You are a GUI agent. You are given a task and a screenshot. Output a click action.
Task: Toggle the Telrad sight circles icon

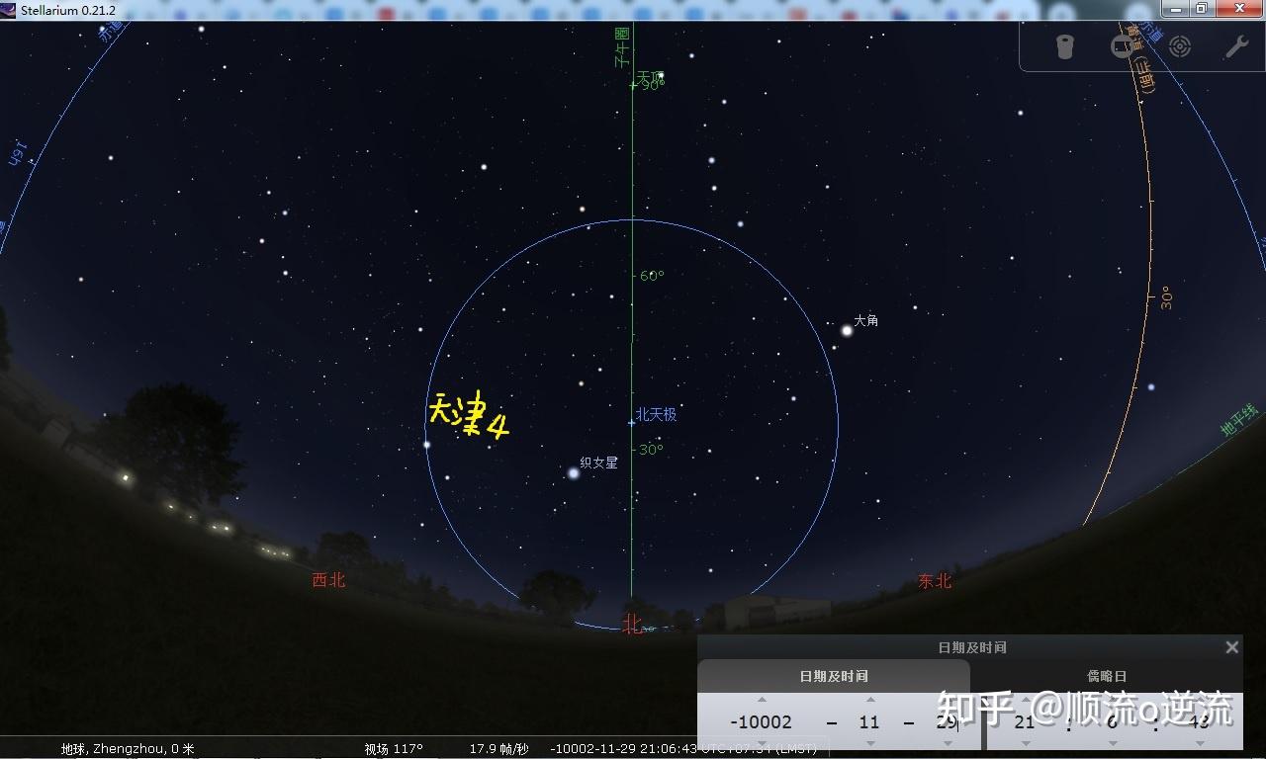[x=1179, y=46]
